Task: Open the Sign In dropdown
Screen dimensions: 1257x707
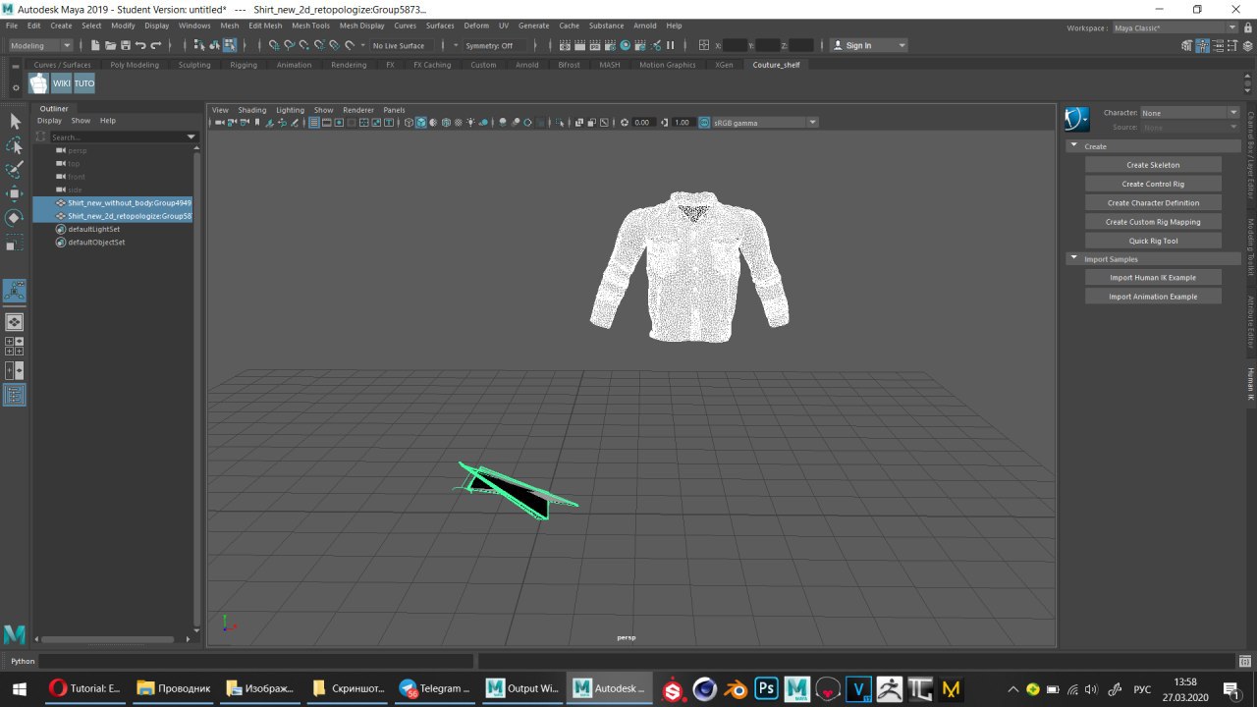Action: coord(868,45)
